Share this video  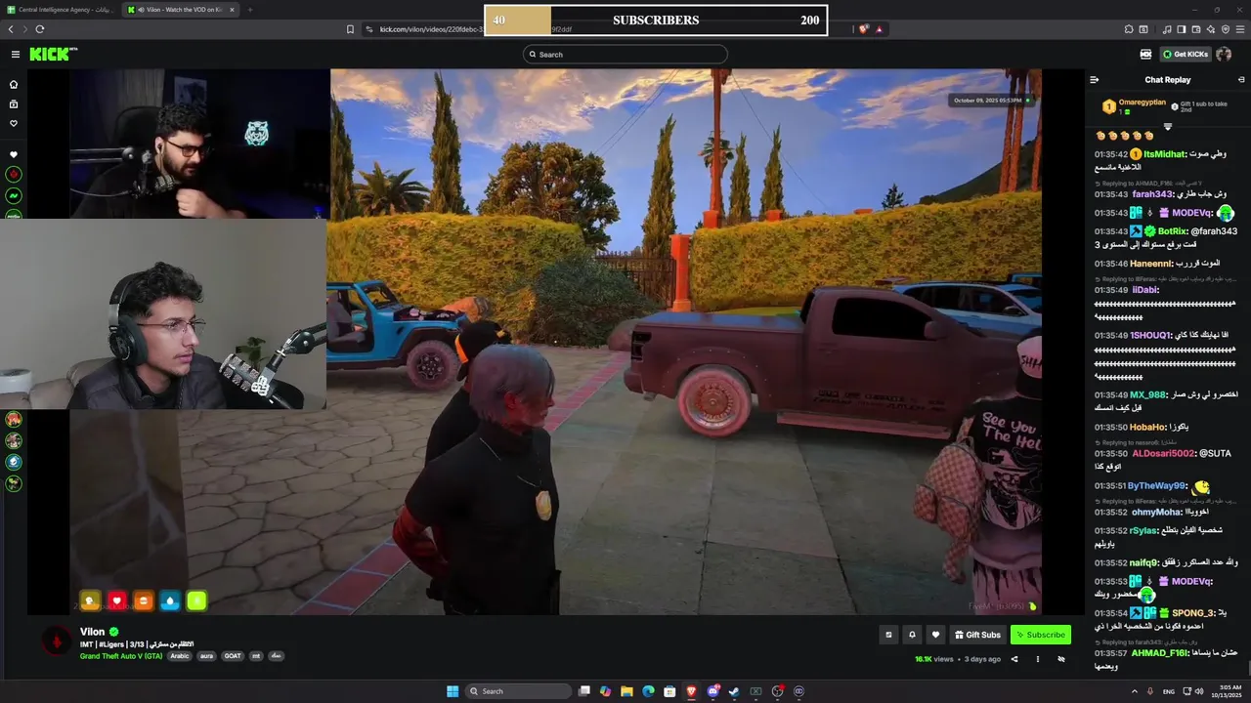[1014, 659]
